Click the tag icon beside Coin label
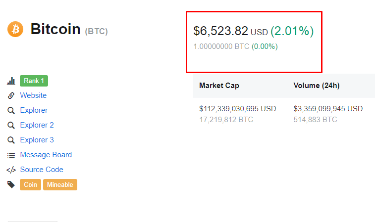Image resolution: width=375 pixels, height=222 pixels. point(11,184)
